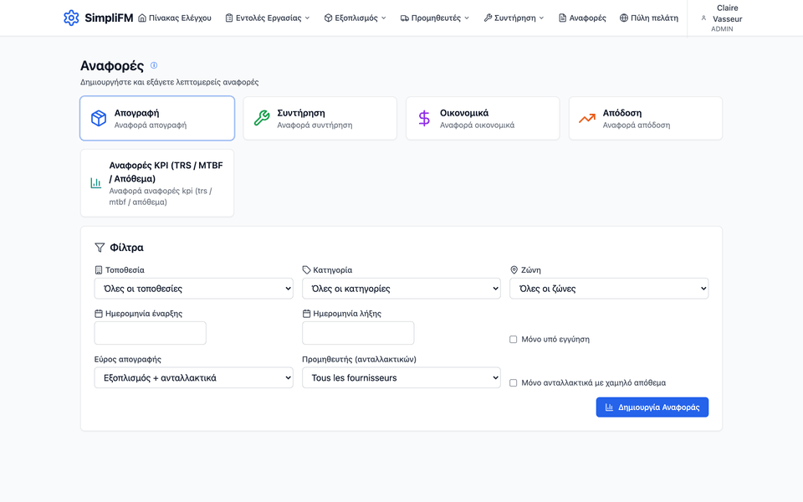Viewport: 803px width, 502px height.
Task: Click the Ημερομηνία λήξης date field
Action: [358, 333]
